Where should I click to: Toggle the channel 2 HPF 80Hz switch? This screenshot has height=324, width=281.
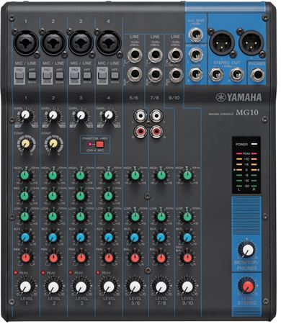[59, 76]
